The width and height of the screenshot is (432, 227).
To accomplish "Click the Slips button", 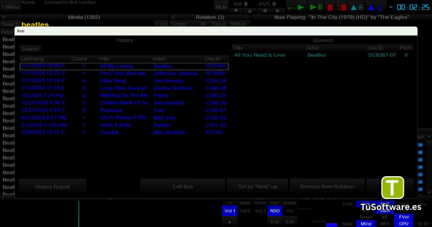I will click(x=347, y=224).
